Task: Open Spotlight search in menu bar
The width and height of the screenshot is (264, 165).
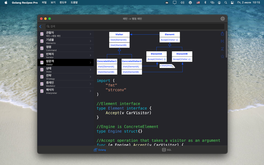Action: (x=226, y=2)
